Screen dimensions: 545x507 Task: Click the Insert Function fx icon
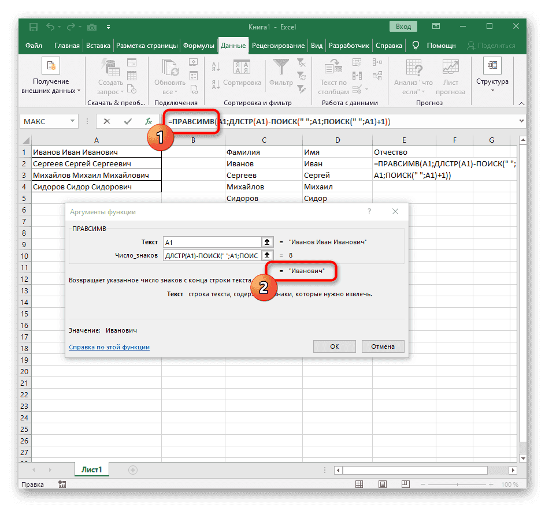[149, 121]
